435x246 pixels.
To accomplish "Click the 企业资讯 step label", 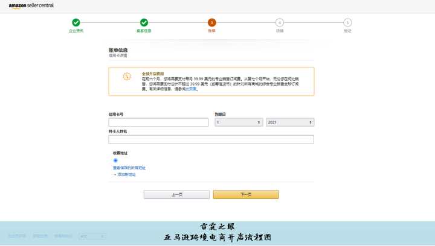I will pyautogui.click(x=76, y=31).
